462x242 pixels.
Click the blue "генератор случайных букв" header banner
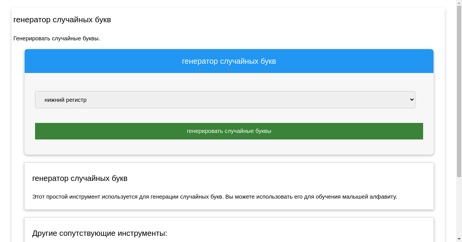[x=229, y=61]
